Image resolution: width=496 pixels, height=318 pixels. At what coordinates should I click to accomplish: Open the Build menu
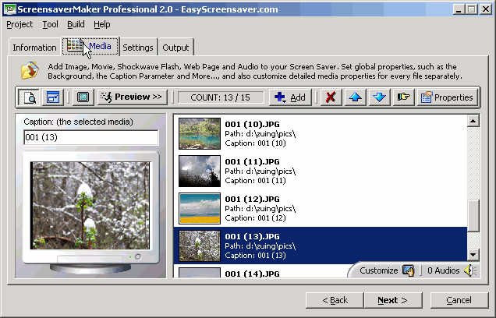pyautogui.click(x=76, y=24)
